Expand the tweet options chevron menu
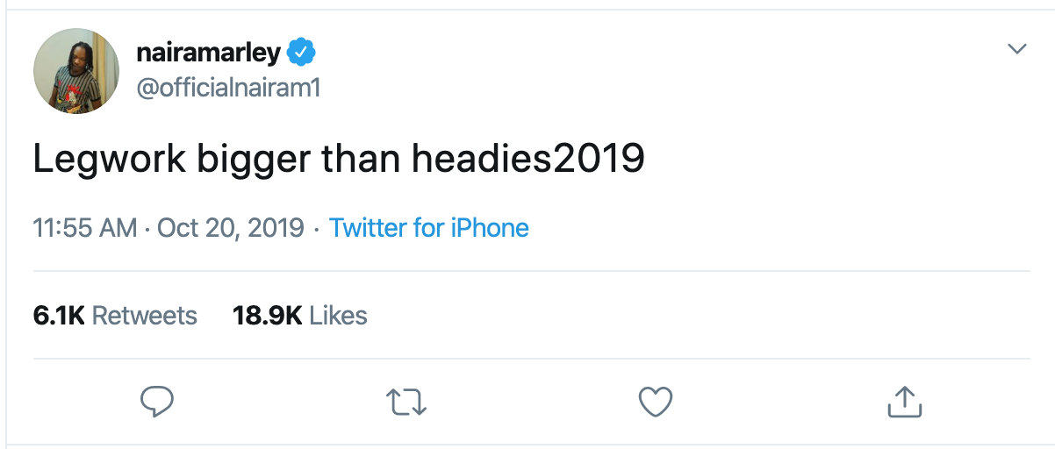Viewport: 1055px width, 449px height. [1016, 49]
